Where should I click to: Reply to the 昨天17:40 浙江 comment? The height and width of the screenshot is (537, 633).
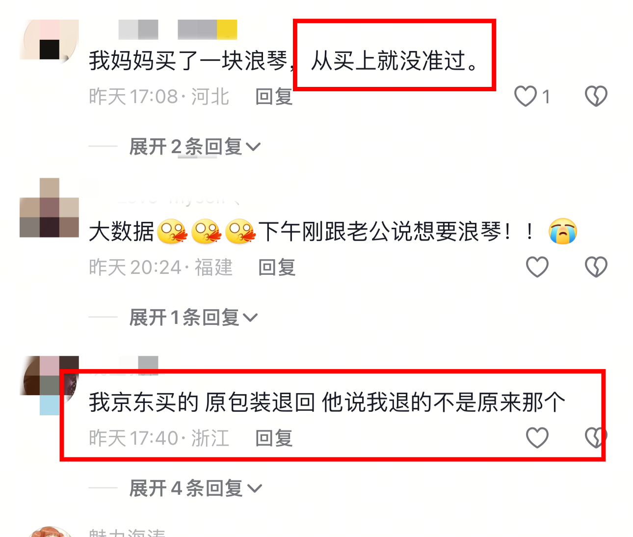(x=274, y=438)
